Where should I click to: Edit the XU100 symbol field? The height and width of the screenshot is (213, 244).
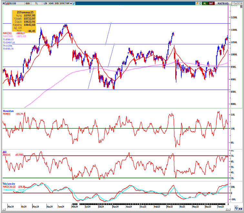16,4
